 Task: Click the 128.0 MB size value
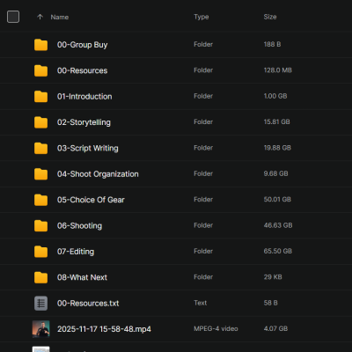tap(278, 70)
